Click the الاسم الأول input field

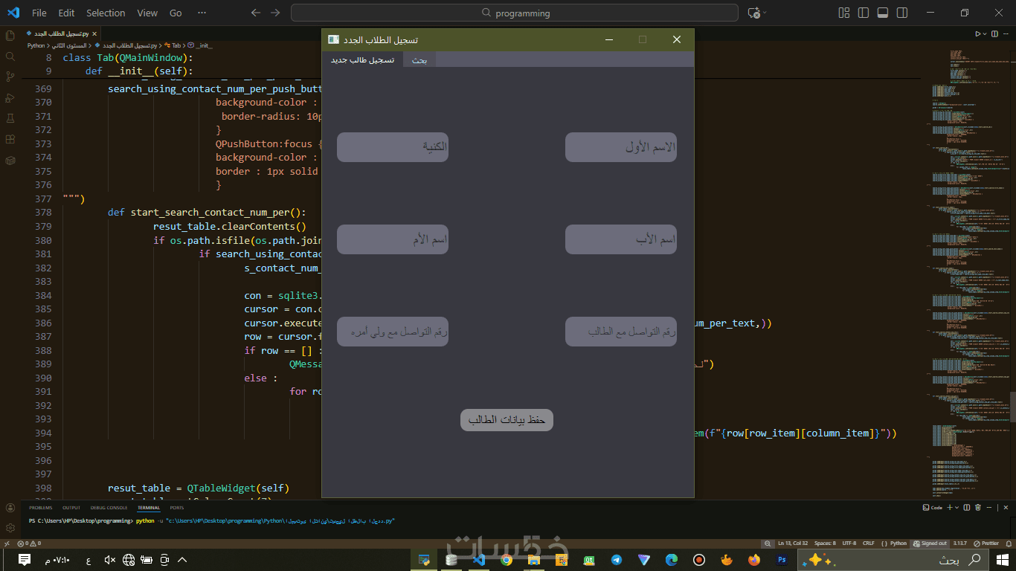pyautogui.click(x=620, y=147)
